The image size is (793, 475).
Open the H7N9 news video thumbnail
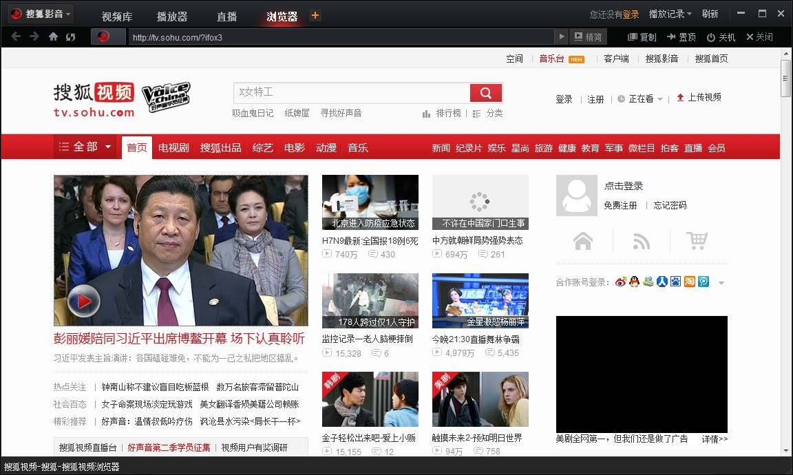tap(370, 202)
